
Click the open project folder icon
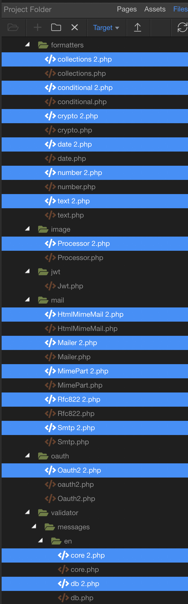coord(13,27)
